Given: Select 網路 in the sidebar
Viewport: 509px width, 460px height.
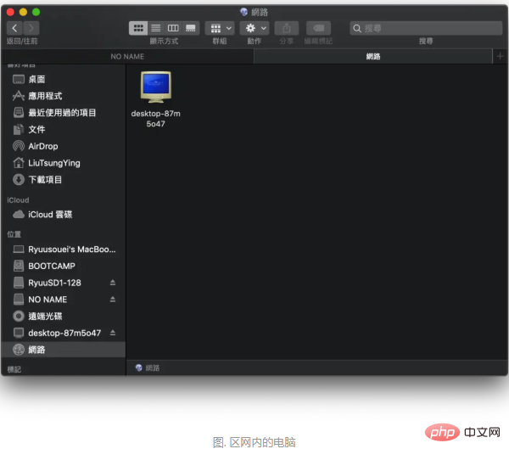Looking at the screenshot, I should click(x=64, y=350).
